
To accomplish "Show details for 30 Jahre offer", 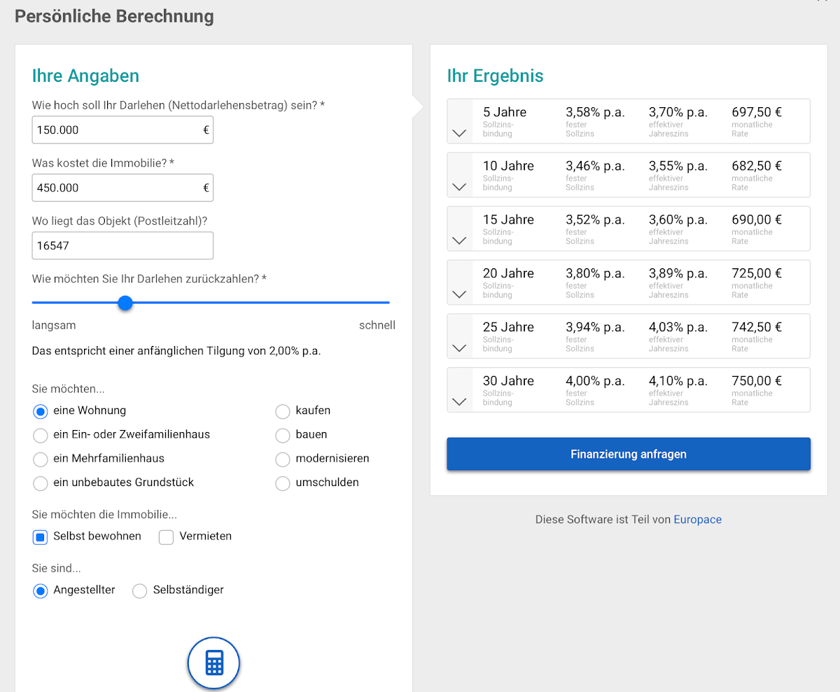I will [459, 401].
